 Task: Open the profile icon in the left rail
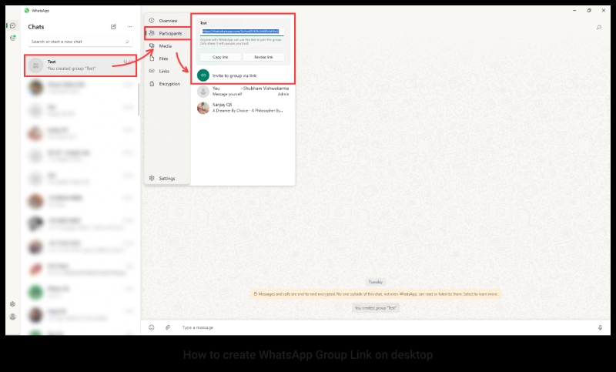pyautogui.click(x=12, y=317)
